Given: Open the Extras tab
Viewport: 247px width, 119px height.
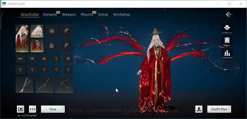Looking at the screenshot, I should 103,15.
